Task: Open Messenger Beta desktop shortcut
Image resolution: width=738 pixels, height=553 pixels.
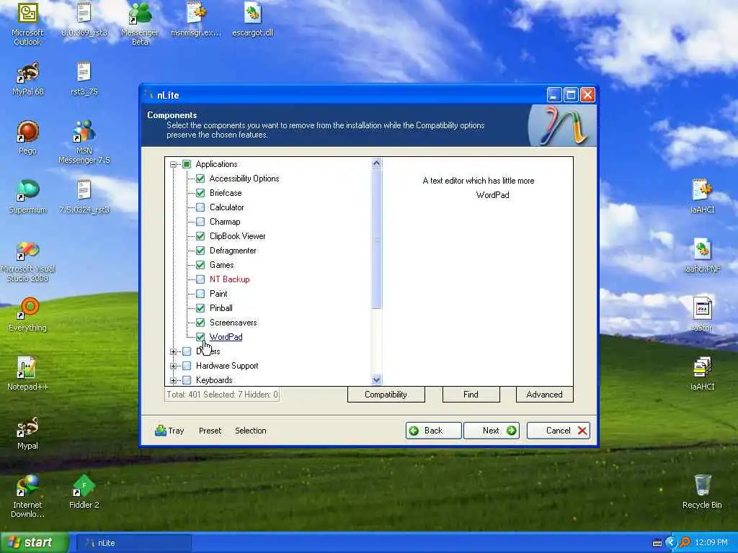Action: tap(140, 24)
